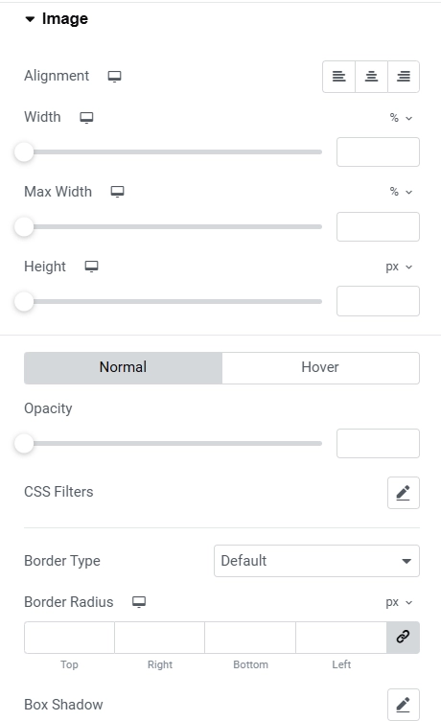This screenshot has width=441, height=721.
Task: Toggle linked values for Border Radius
Action: (403, 638)
